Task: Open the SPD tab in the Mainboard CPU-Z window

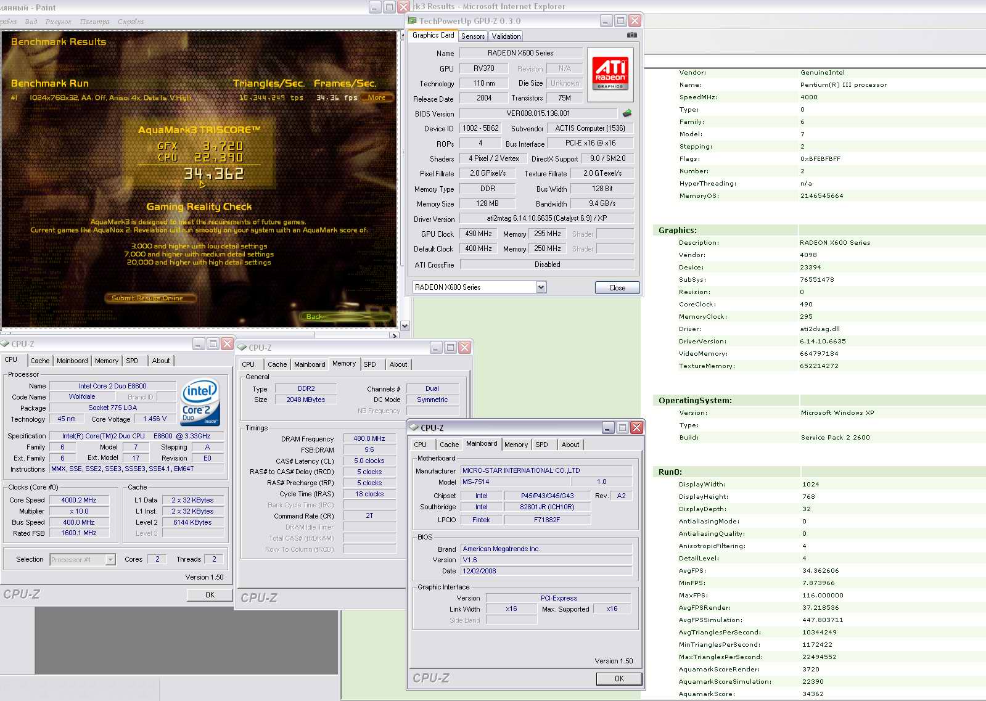Action: 542,445
